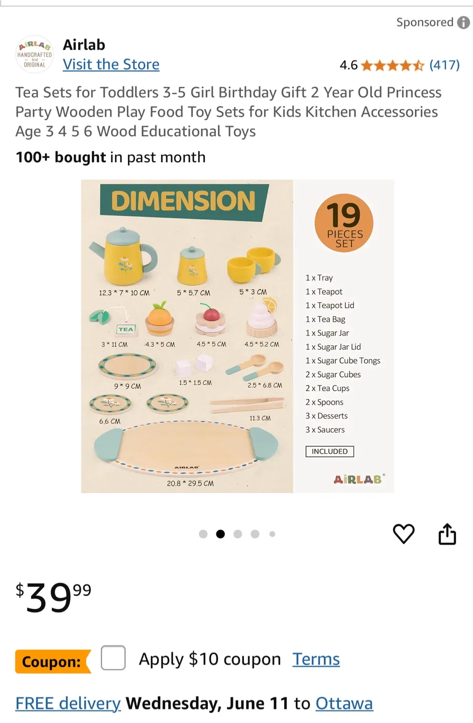Select the third carousel indicator

[x=238, y=534]
